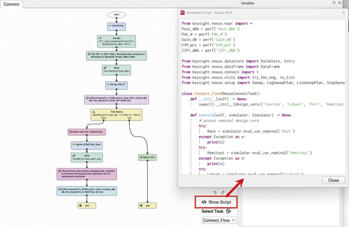Select the exit node under Specs met
Viewport: 349px width, 227px height.
pyautogui.click(x=147, y=205)
